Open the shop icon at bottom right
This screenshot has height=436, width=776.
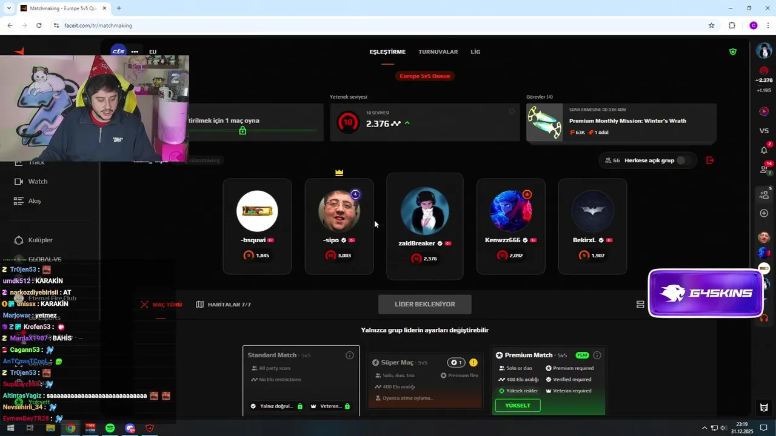pos(764,408)
